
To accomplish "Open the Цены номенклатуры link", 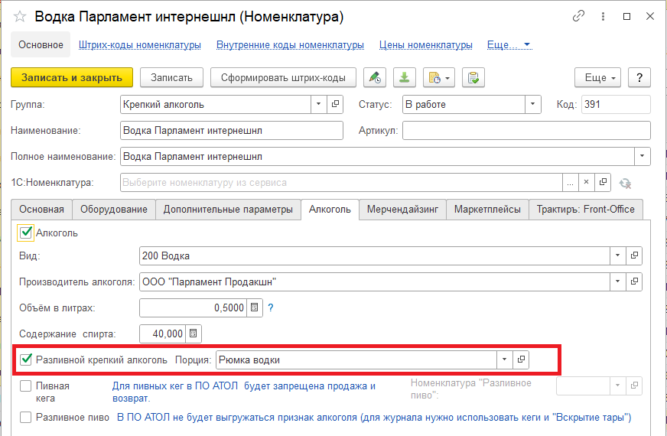I will pos(425,45).
